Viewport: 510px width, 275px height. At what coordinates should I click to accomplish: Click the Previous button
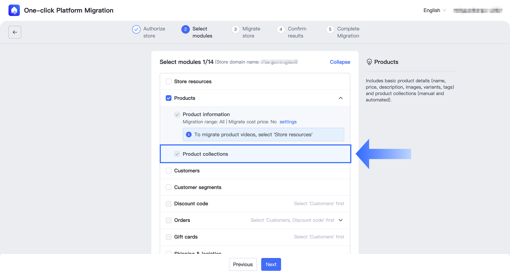(243, 264)
